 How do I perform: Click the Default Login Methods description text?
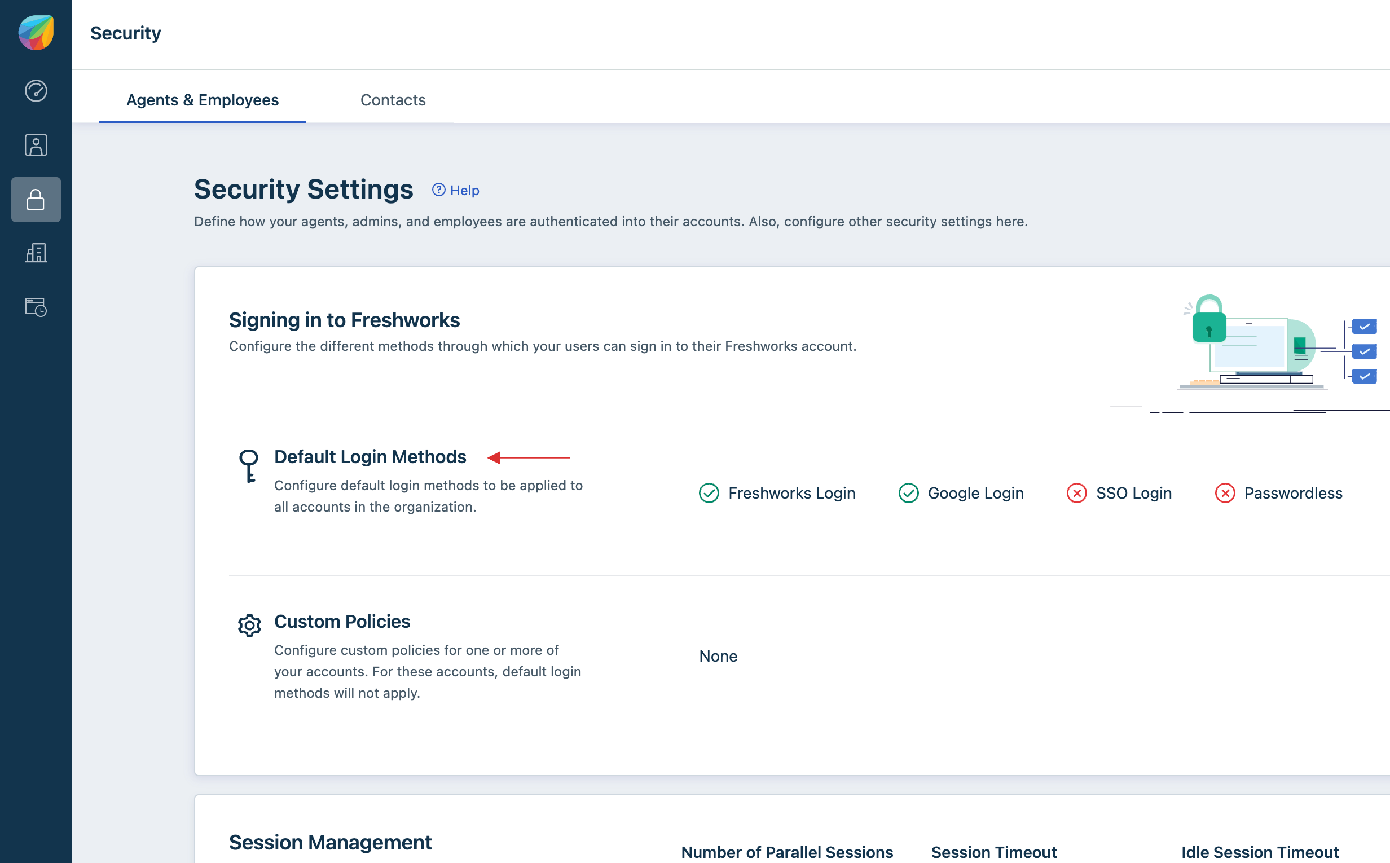(428, 496)
